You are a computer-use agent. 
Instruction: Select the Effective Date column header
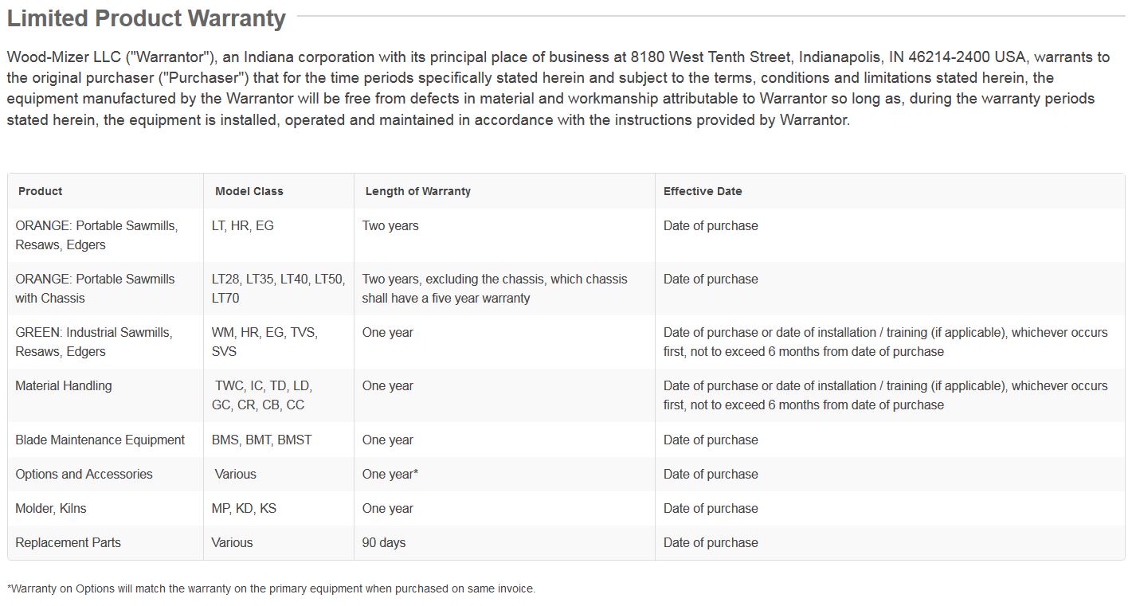tap(703, 191)
